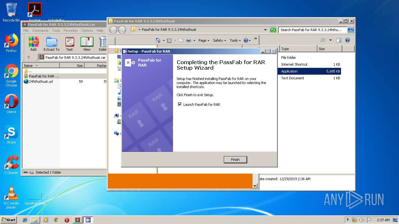
Task: Open Recycle Bin desktop icon
Action: click(11, 12)
